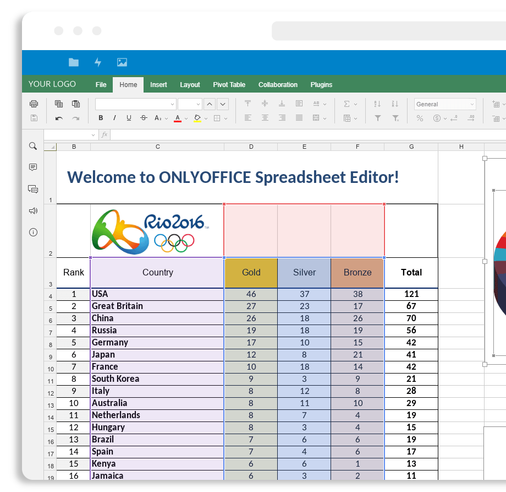Screen dimensions: 506x492
Task: Open the fill color dropdown arrow
Action: (206, 118)
